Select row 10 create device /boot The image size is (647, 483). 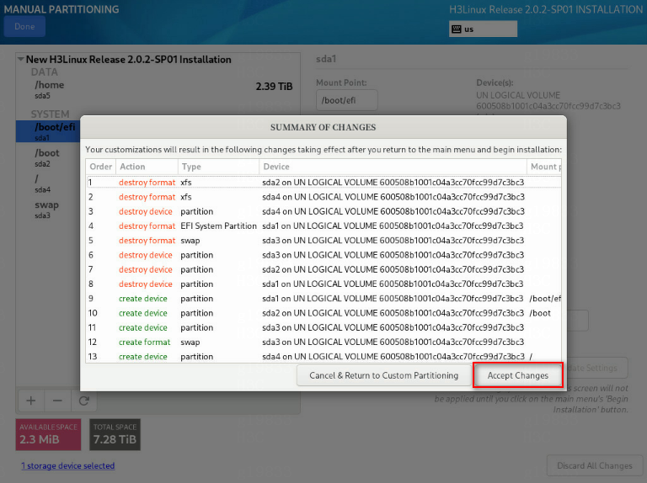[x=323, y=313]
